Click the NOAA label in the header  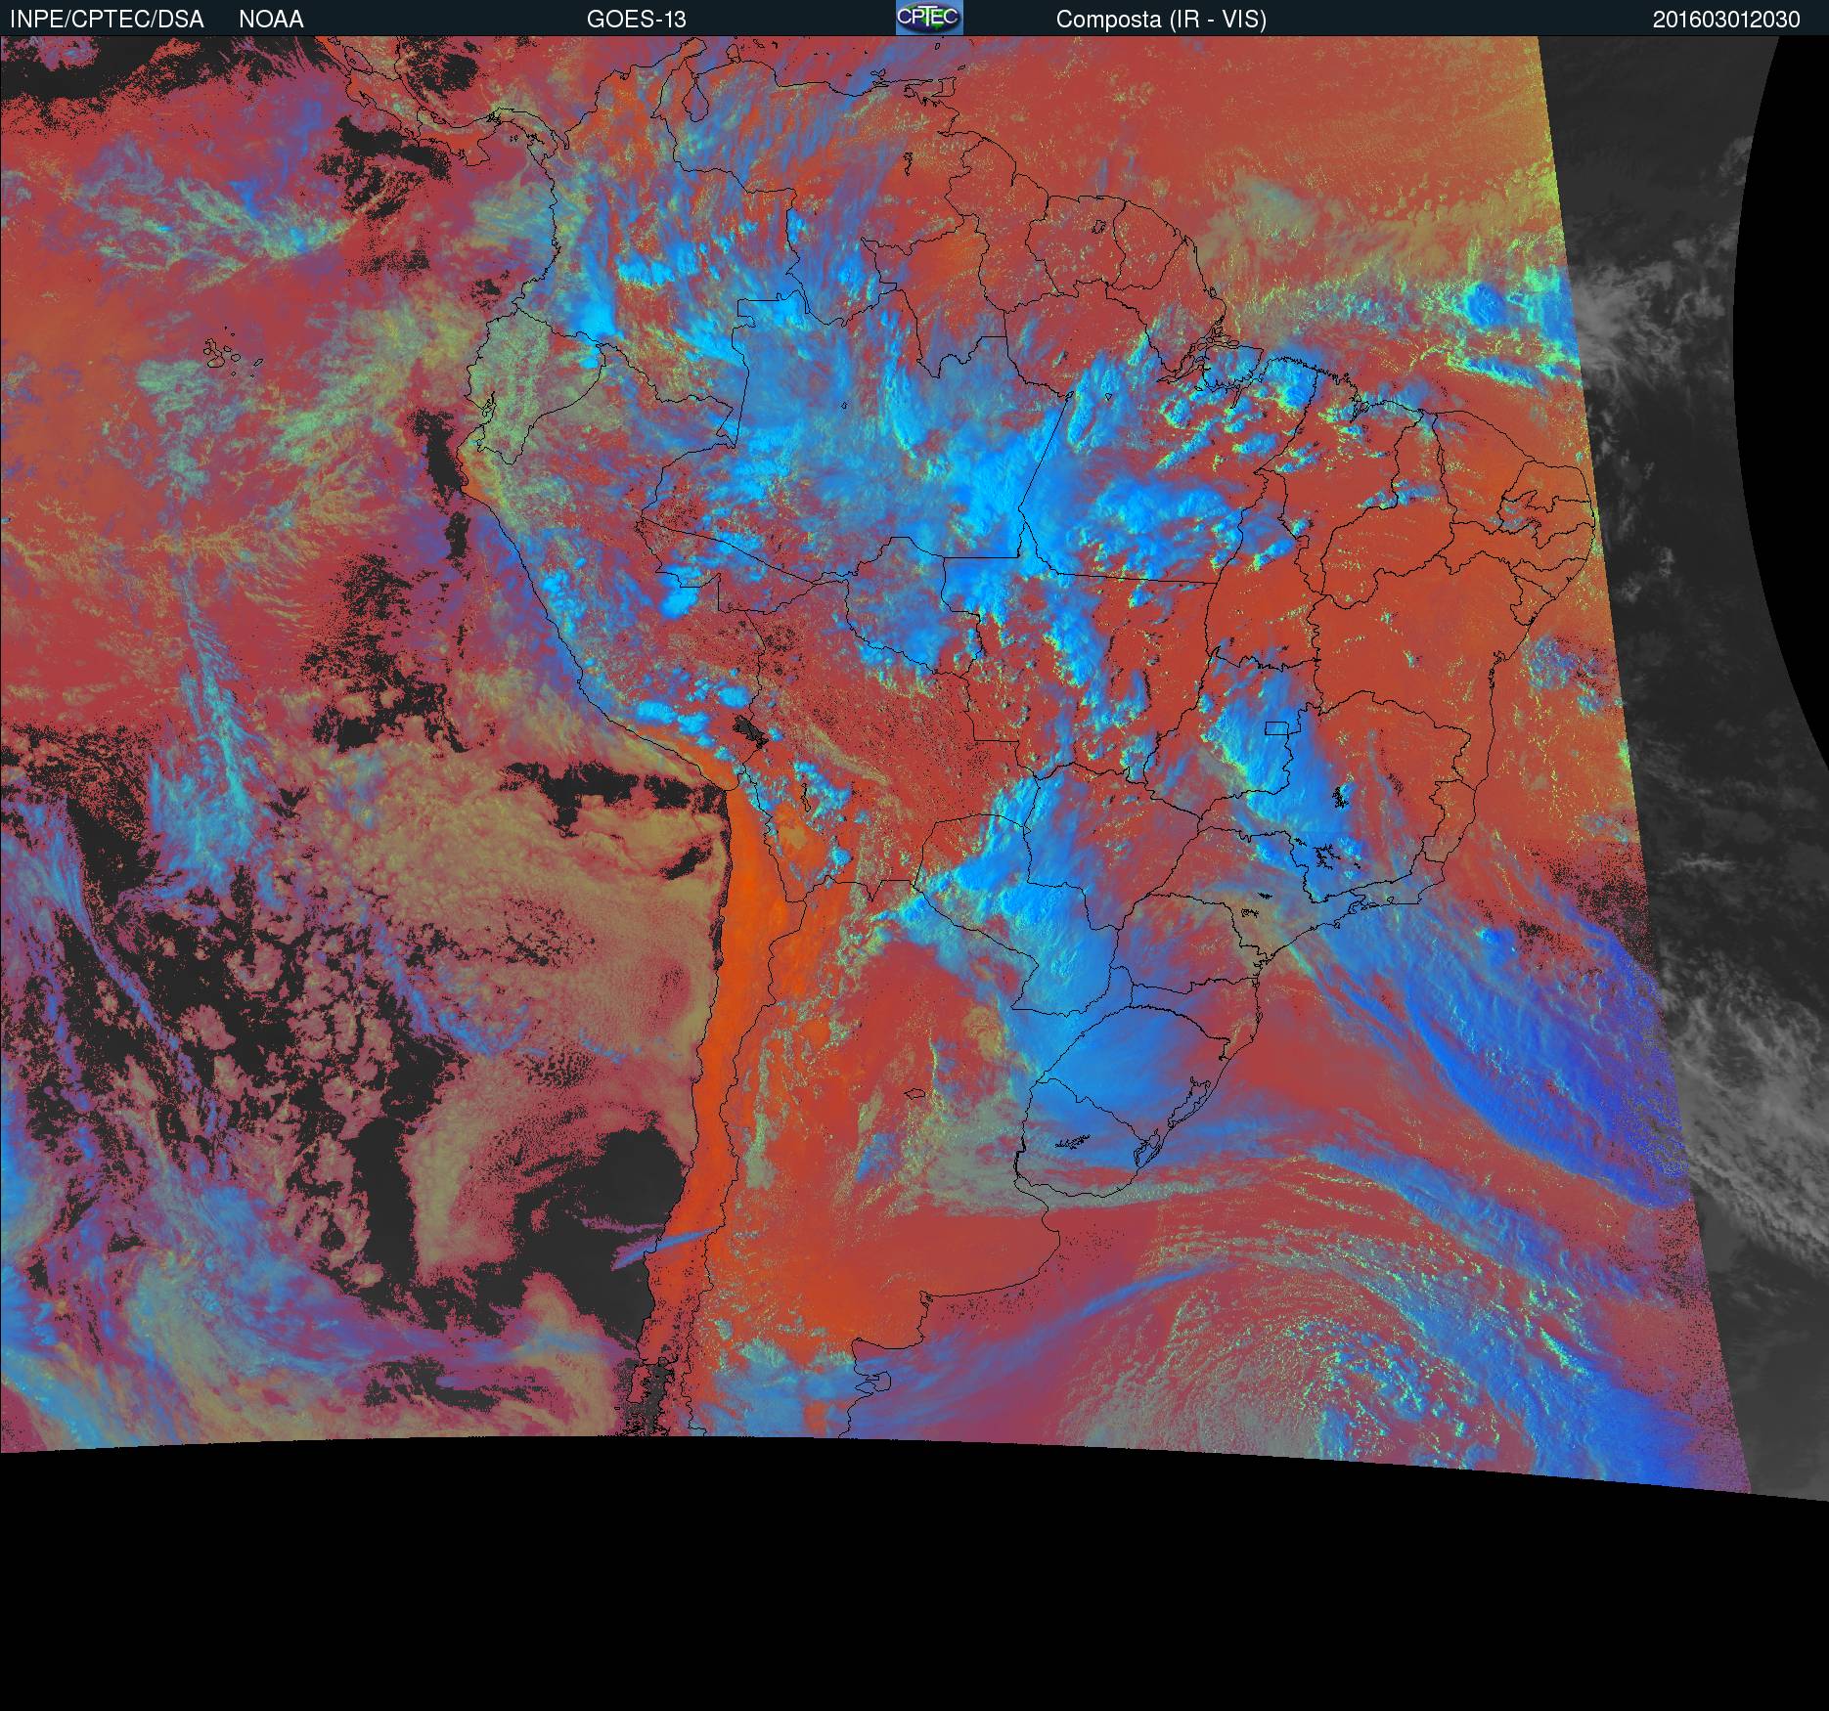point(271,20)
